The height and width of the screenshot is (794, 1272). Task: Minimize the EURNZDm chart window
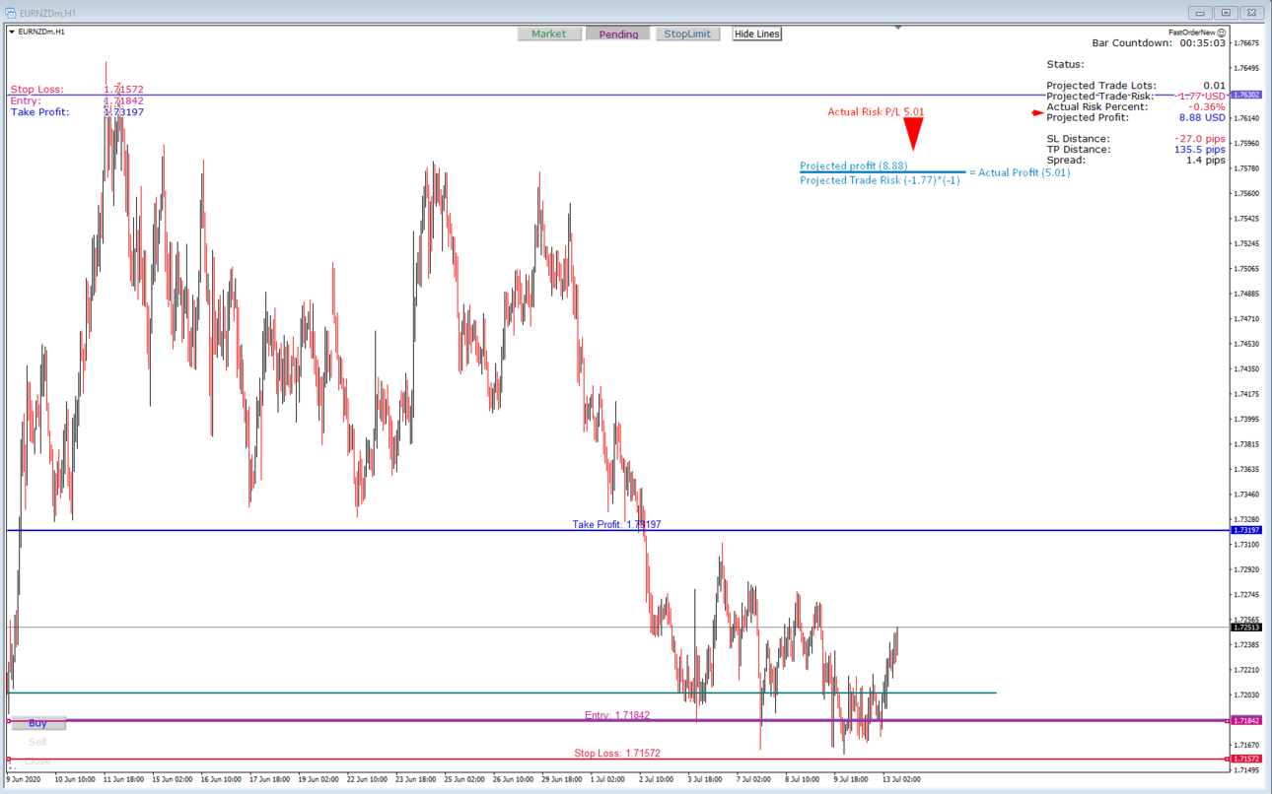[x=1200, y=13]
